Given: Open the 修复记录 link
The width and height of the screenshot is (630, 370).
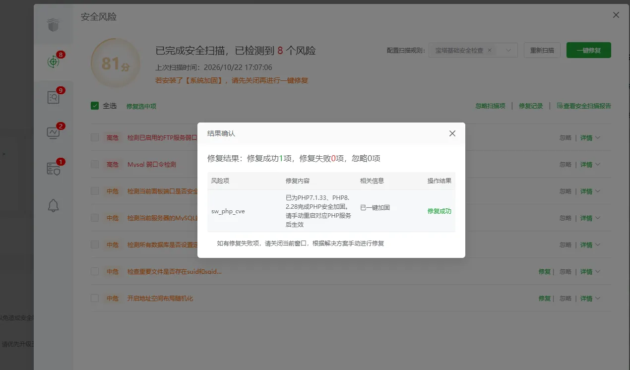Looking at the screenshot, I should tap(531, 106).
